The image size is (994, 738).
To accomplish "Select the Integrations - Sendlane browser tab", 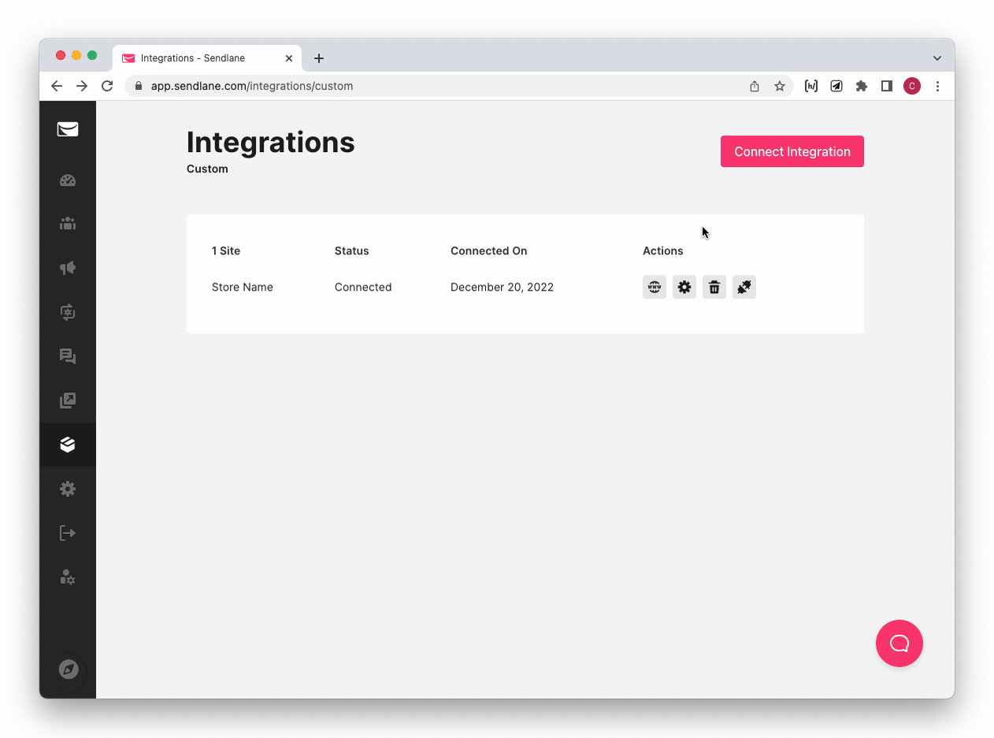I will (x=197, y=58).
